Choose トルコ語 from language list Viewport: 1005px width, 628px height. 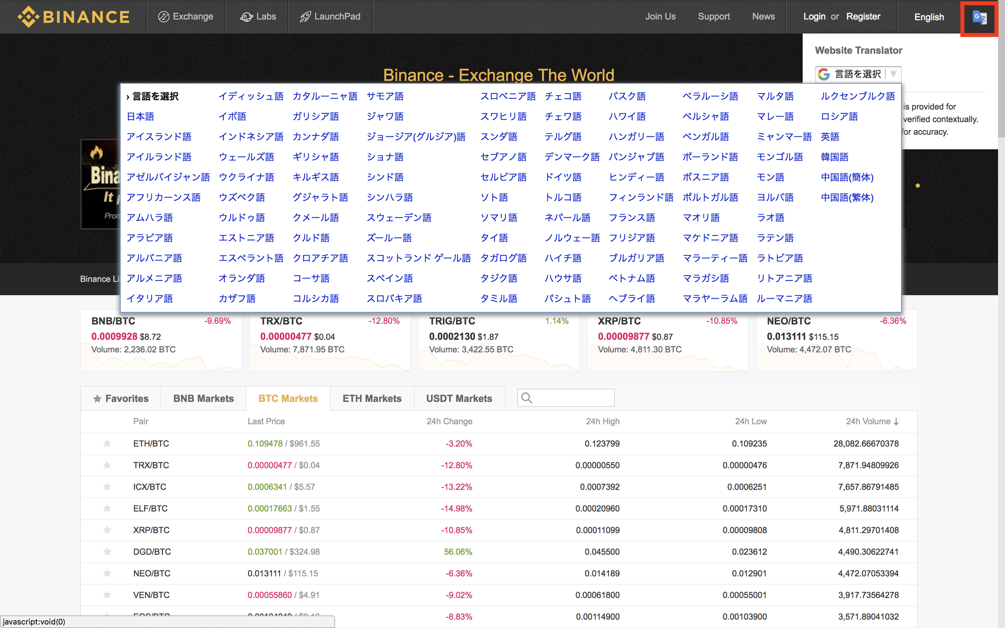point(563,197)
